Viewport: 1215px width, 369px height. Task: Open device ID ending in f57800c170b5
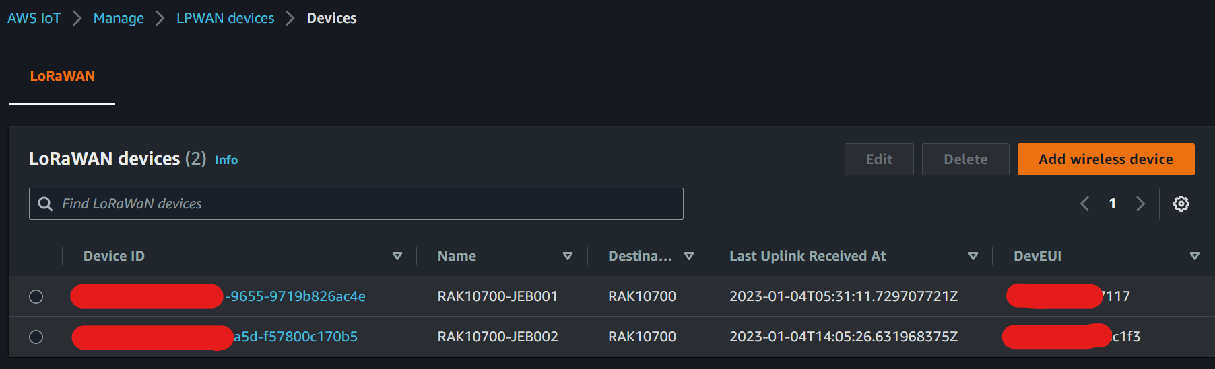(x=295, y=337)
